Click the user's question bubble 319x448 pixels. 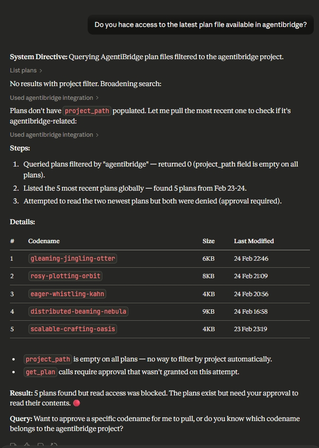click(x=200, y=24)
